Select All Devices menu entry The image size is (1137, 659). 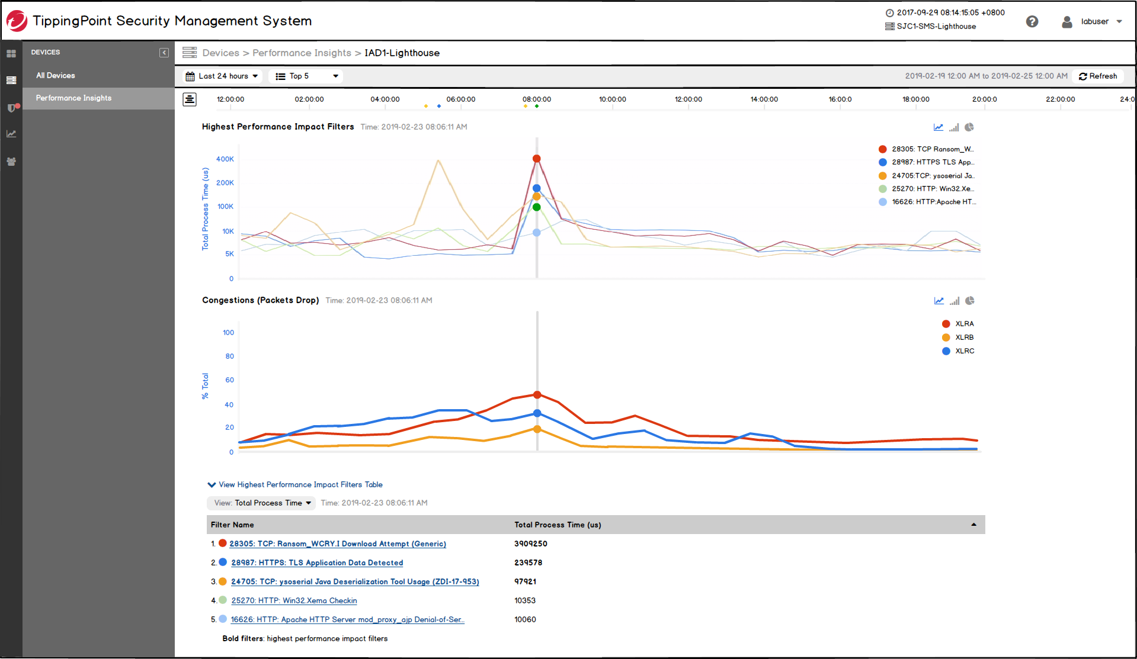[56, 75]
